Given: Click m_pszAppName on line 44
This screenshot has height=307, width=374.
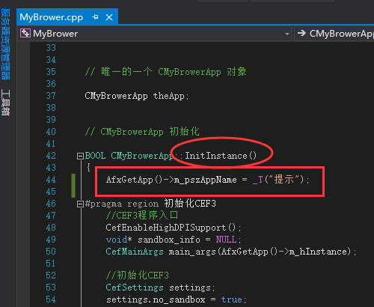Looking at the screenshot, I should click(206, 180).
